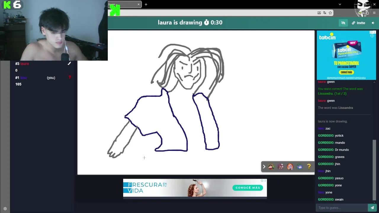Image resolution: width=379 pixels, height=213 pixels.
Task: Click chat message 'GORDDDO: yotick'
Action: tap(331, 135)
